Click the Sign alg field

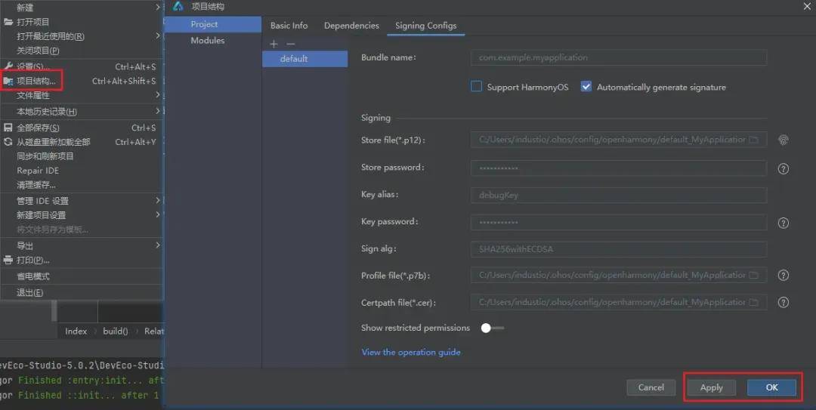tap(619, 249)
